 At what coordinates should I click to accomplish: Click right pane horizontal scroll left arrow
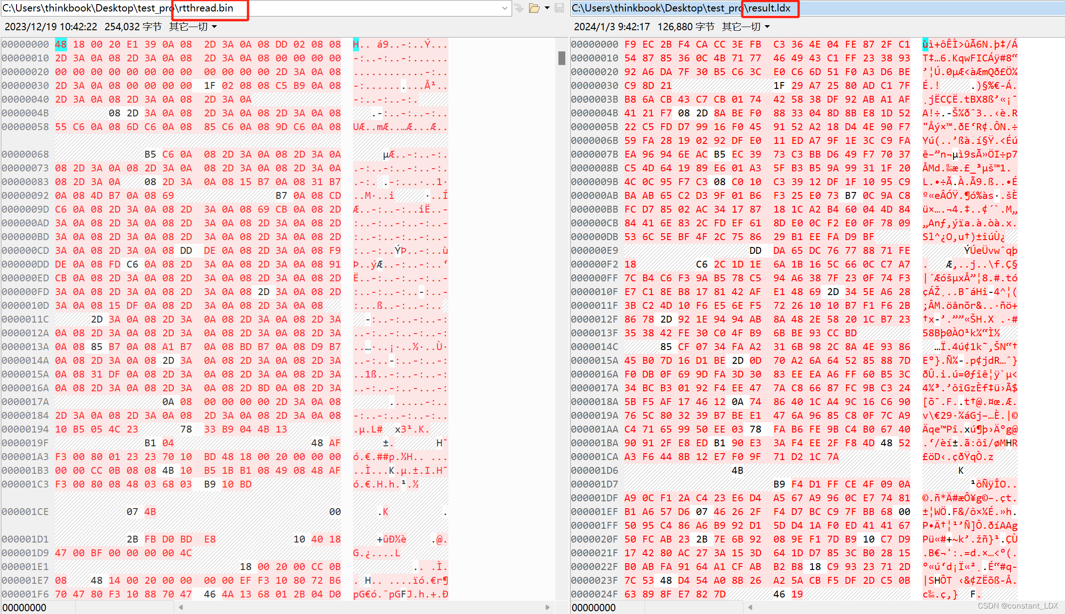[x=750, y=607]
